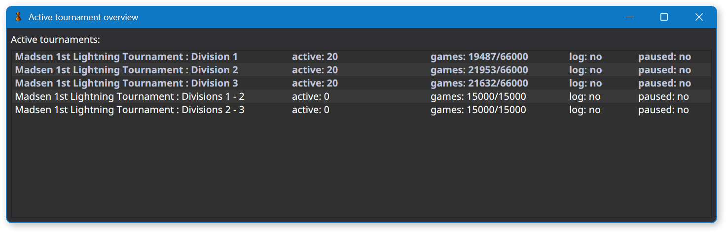The width and height of the screenshot is (727, 233).
Task: Close the Active tournament overview window
Action: click(x=699, y=17)
